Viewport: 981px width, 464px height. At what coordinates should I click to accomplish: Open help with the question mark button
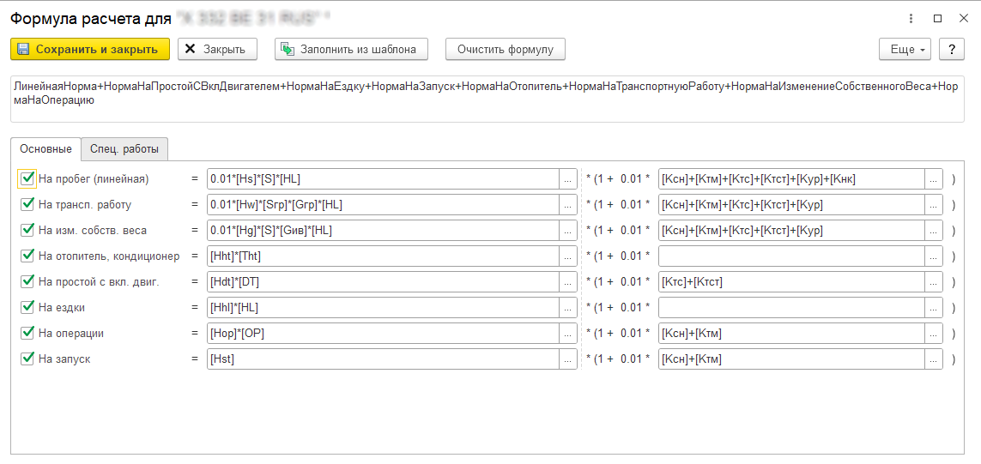[951, 50]
